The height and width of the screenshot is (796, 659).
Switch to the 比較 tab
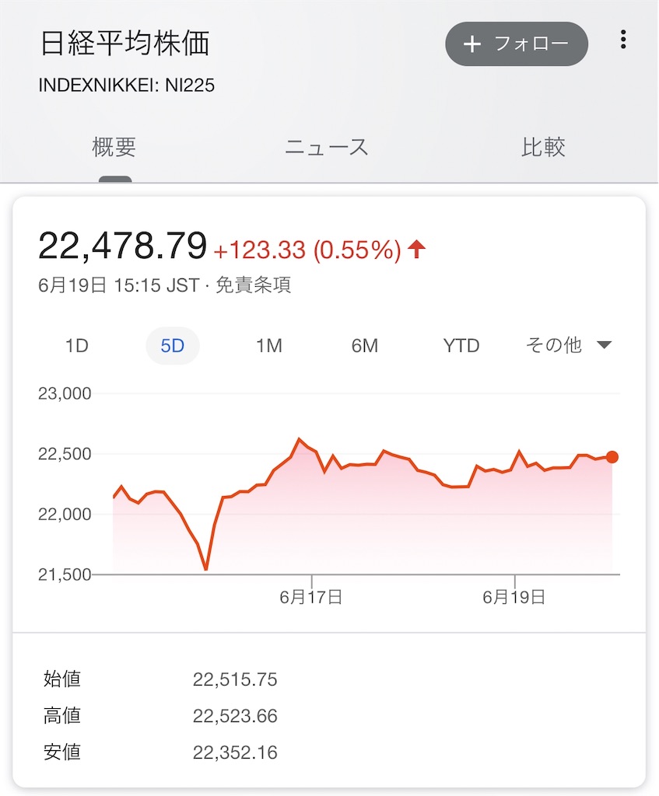pos(543,147)
